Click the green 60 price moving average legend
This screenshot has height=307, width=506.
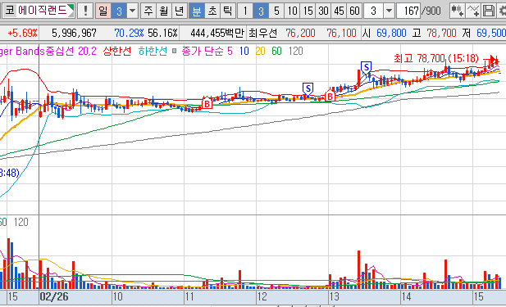276,51
